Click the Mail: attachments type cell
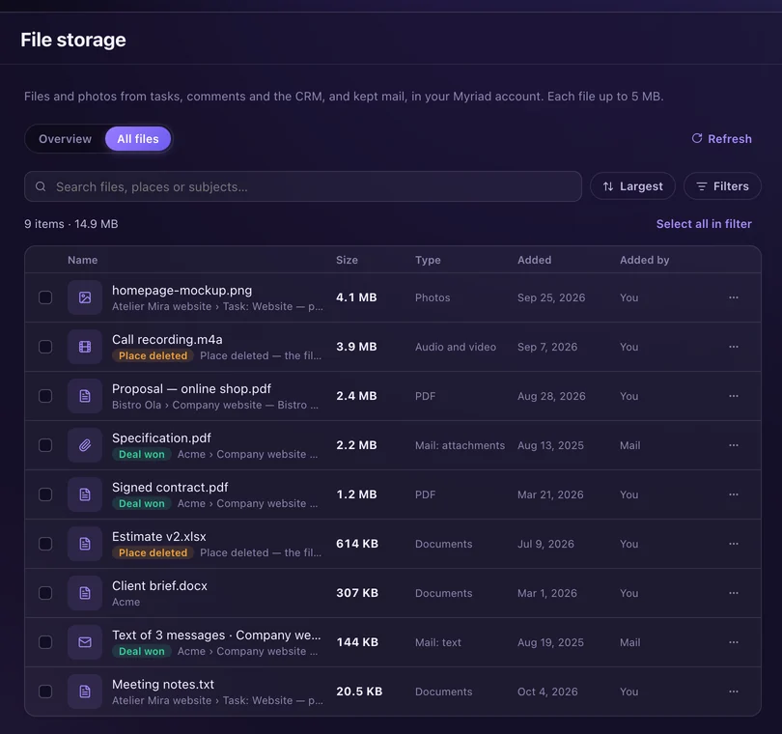The width and height of the screenshot is (782, 734). 460,445
